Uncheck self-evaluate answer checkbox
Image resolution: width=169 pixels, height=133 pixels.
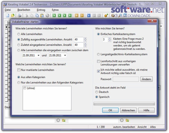(98, 71)
